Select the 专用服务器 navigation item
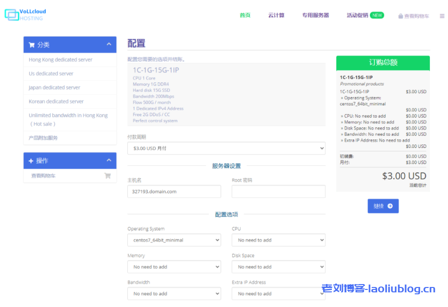448x307 pixels. pyautogui.click(x=315, y=15)
